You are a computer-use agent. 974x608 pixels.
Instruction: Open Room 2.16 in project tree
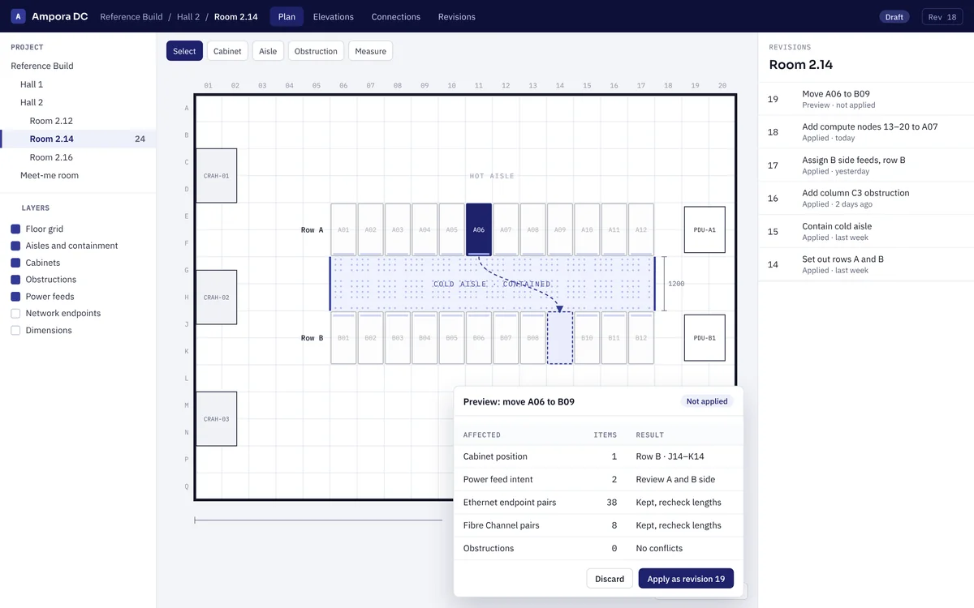pos(78,157)
